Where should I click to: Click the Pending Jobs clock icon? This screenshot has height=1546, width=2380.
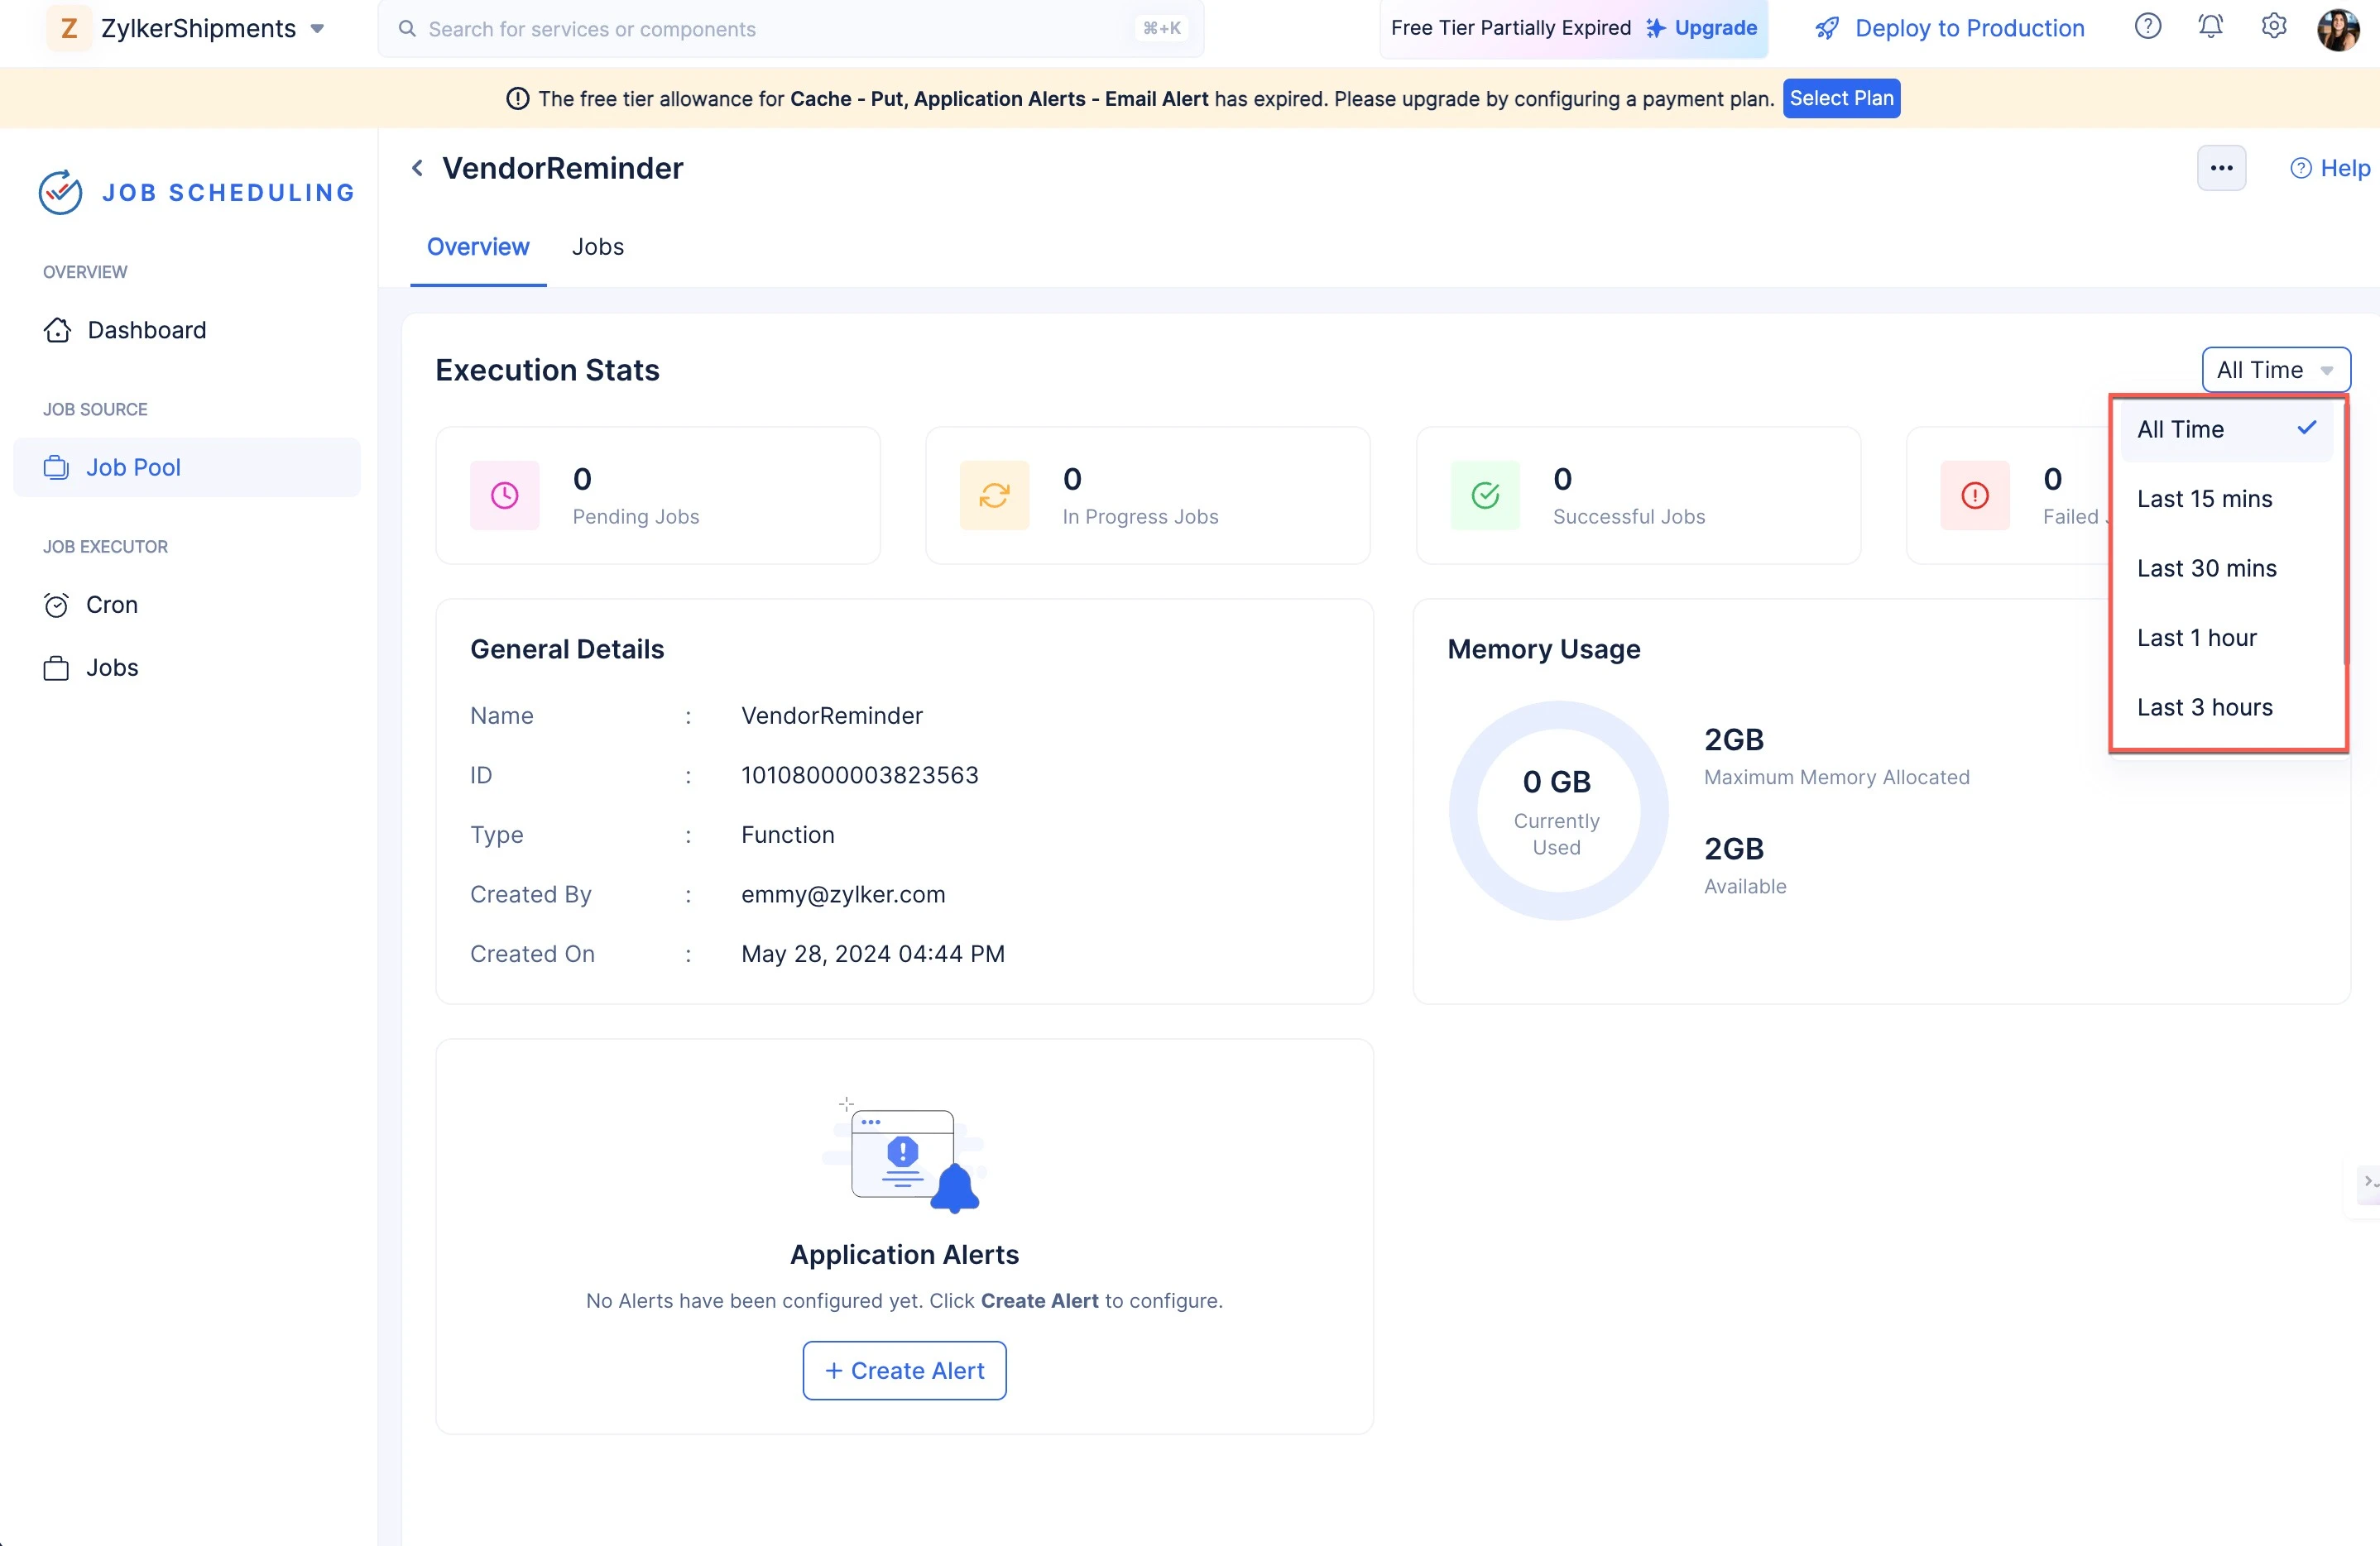click(x=505, y=495)
